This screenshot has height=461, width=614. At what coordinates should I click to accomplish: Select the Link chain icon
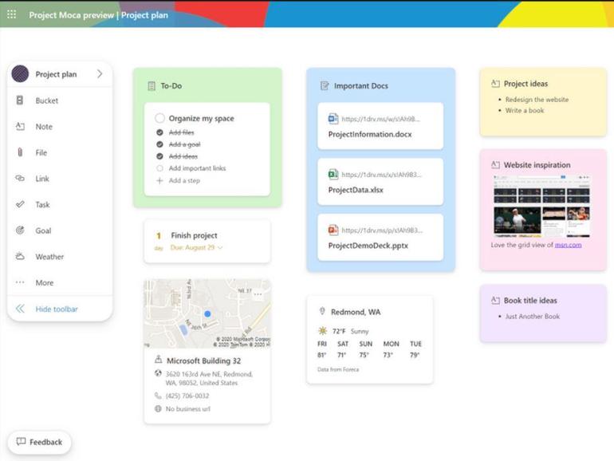pos(20,178)
